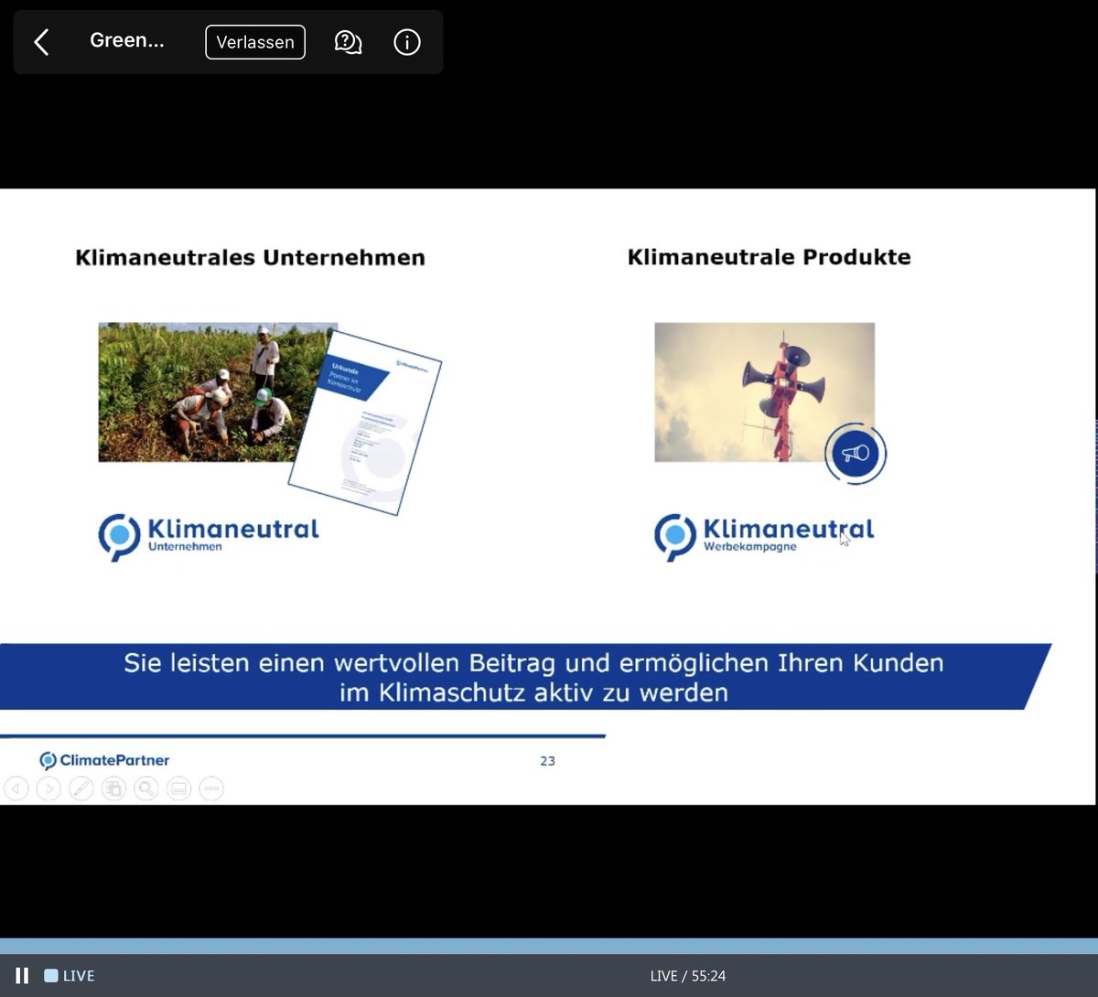Open the Q&A chat bubbles icon
Viewport: 1098px width, 997px height.
[x=349, y=42]
